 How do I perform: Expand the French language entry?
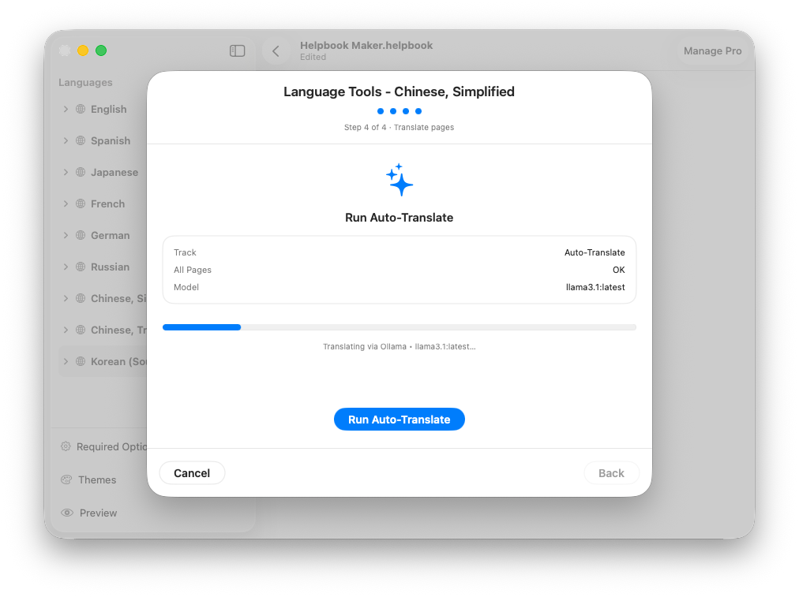(x=67, y=203)
